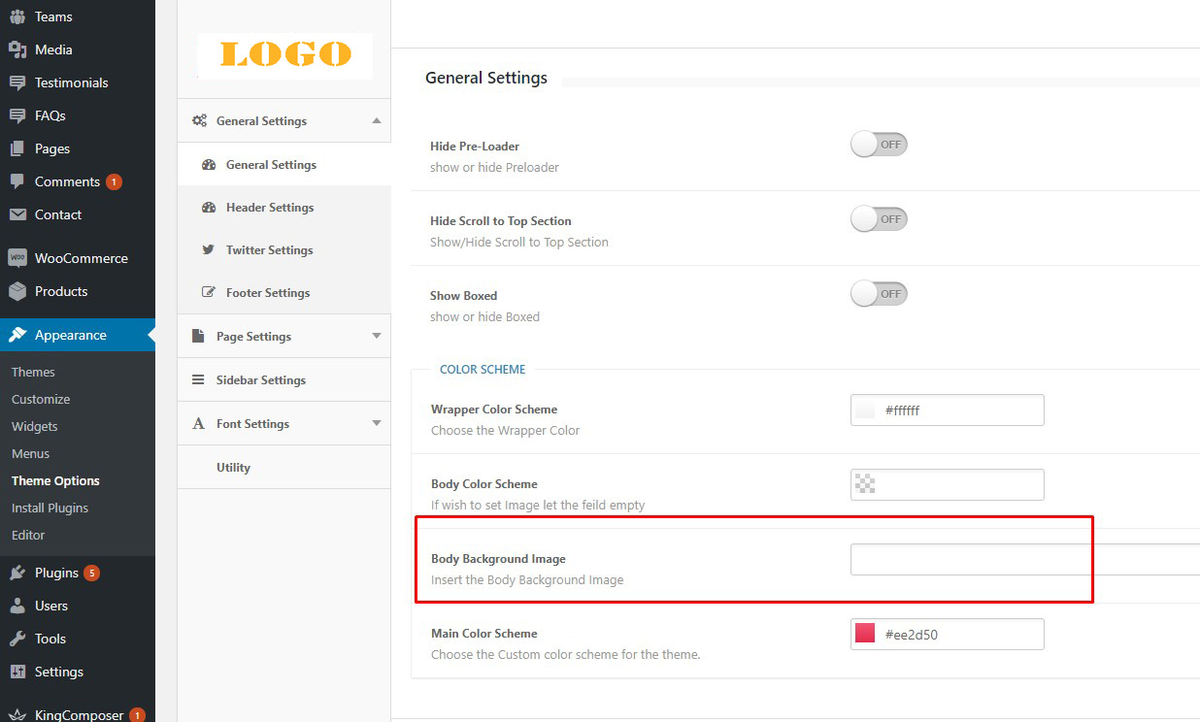Click the WooCommerce icon in sidebar
This screenshot has width=1200, height=722.
coord(17,258)
